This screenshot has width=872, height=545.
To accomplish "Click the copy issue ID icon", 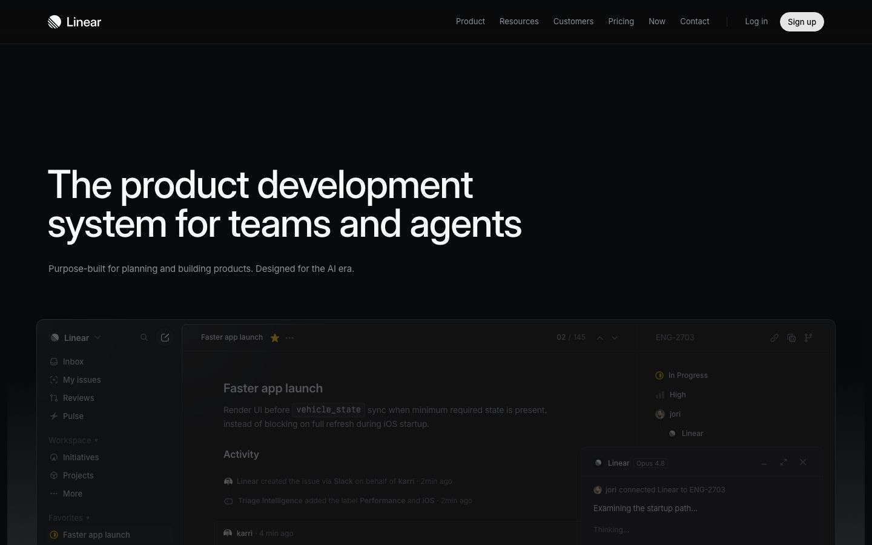I will click(x=791, y=338).
